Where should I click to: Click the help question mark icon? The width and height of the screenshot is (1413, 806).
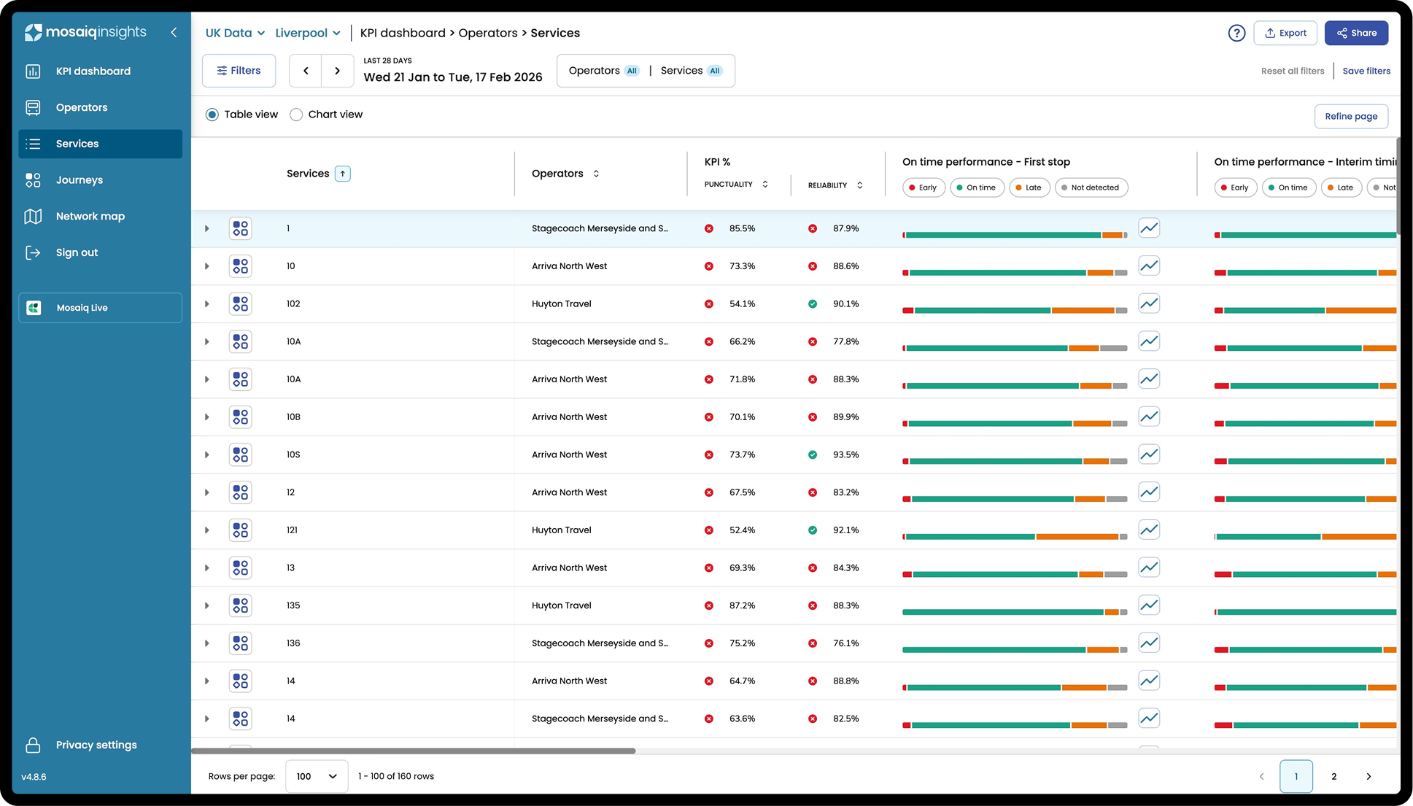[x=1236, y=33]
